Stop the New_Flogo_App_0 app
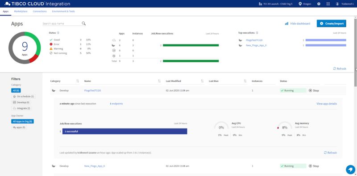 (314, 166)
